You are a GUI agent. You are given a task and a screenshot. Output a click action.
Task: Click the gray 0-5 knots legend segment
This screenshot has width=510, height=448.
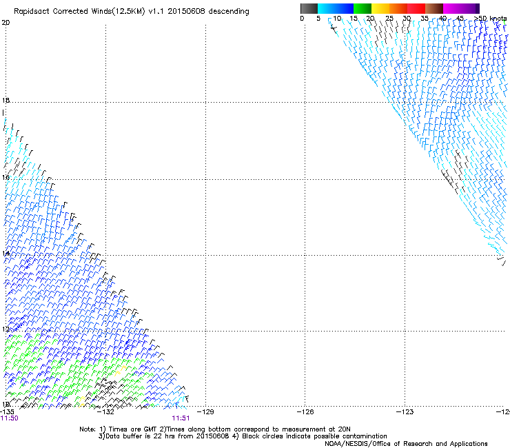click(x=309, y=8)
